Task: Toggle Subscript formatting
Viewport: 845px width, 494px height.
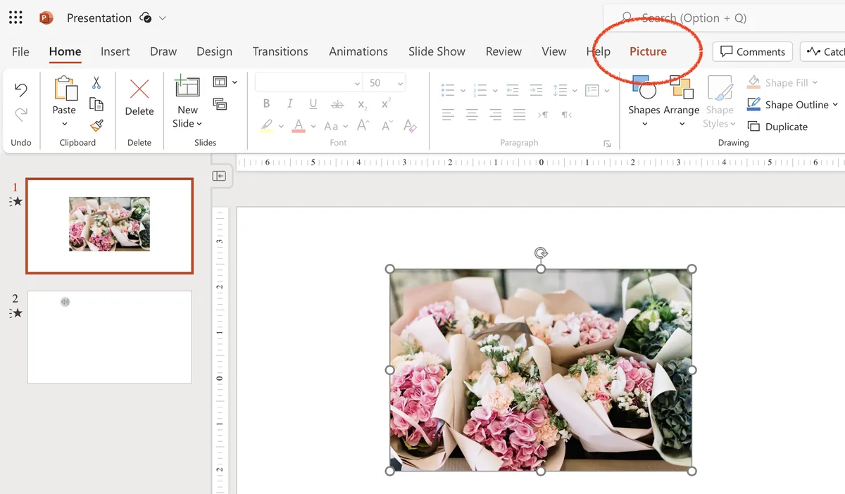Action: (362, 105)
